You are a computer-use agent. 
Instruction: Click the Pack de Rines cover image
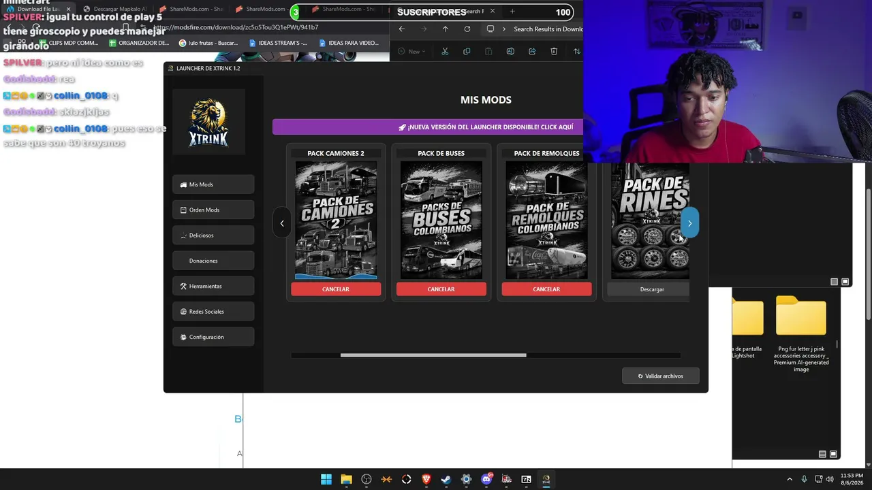click(650, 220)
